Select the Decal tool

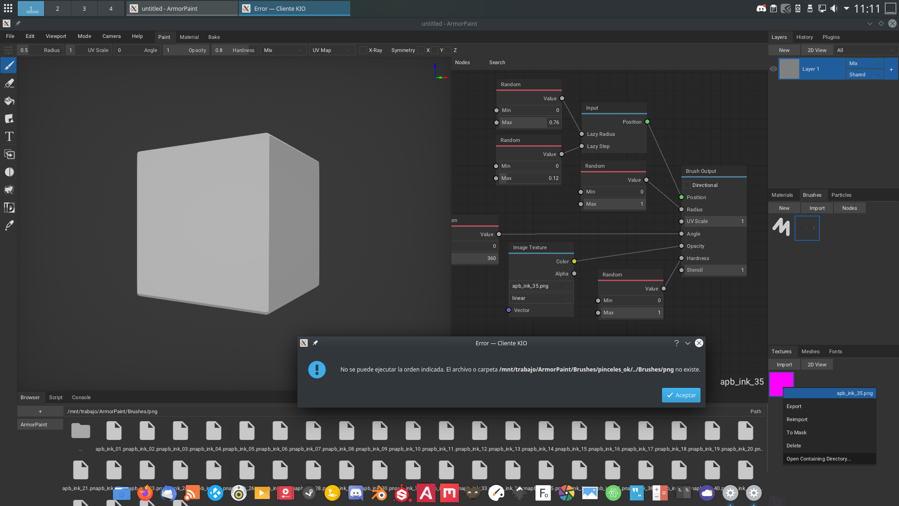[9, 119]
